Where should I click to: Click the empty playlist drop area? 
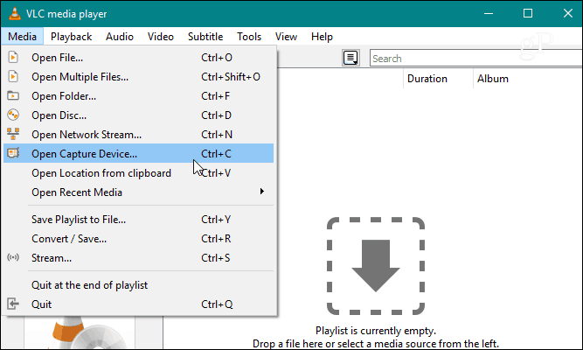click(376, 266)
